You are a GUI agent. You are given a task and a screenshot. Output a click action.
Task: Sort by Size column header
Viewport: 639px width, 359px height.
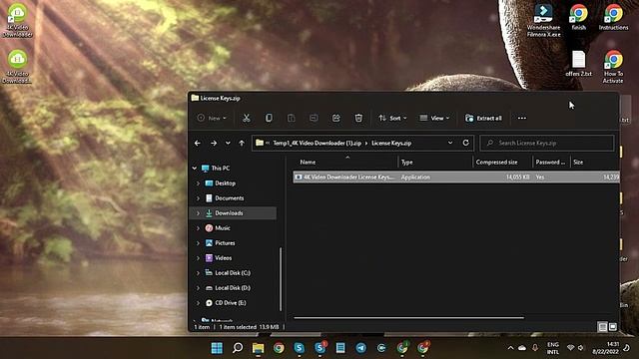coord(578,162)
